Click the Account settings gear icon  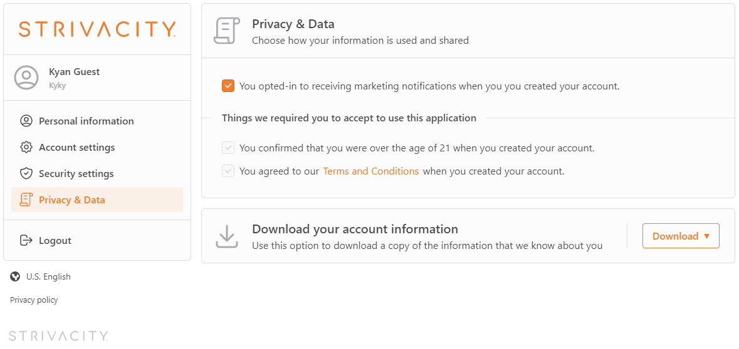(x=26, y=147)
